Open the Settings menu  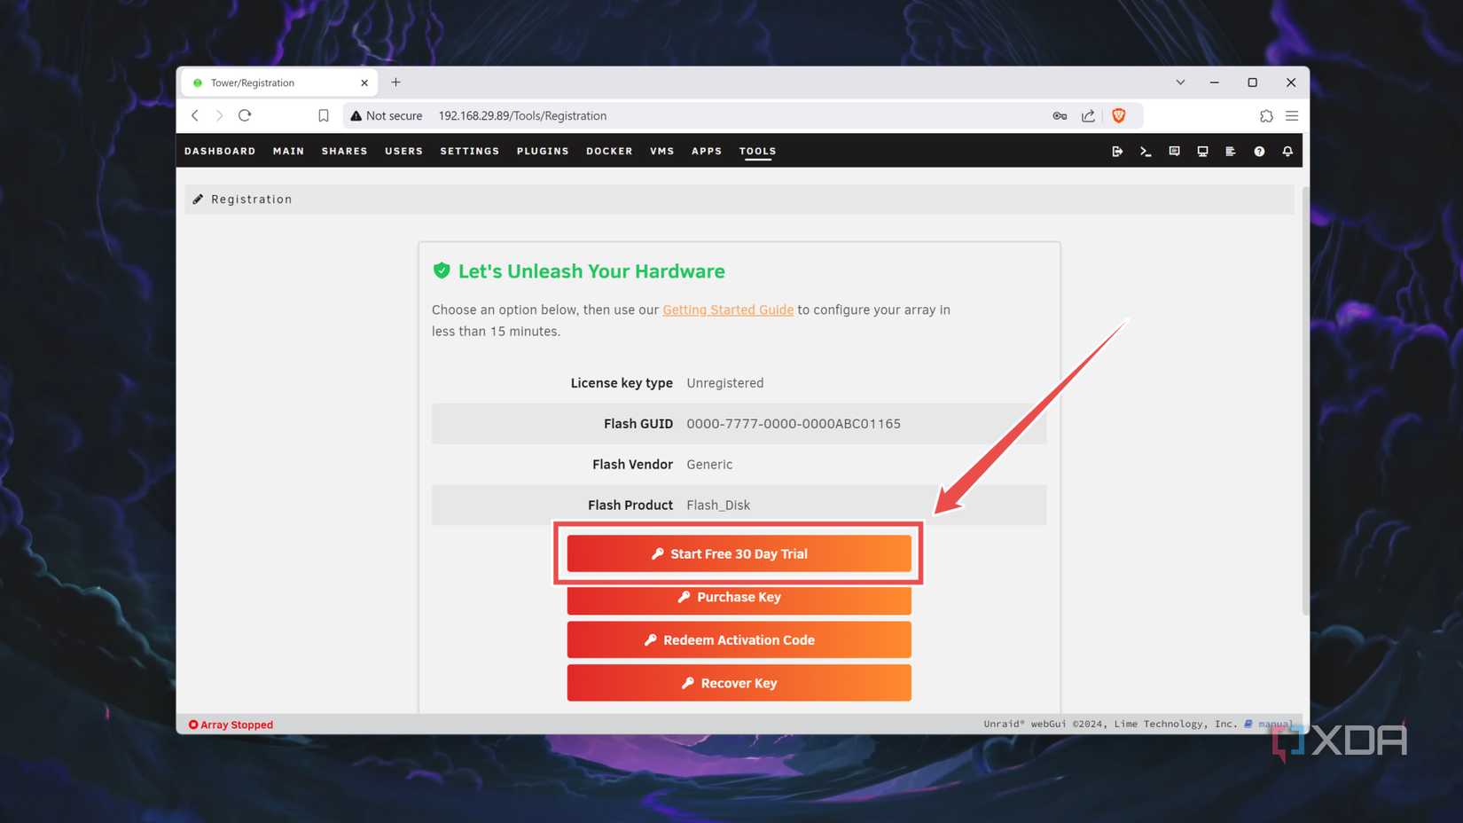tap(470, 152)
